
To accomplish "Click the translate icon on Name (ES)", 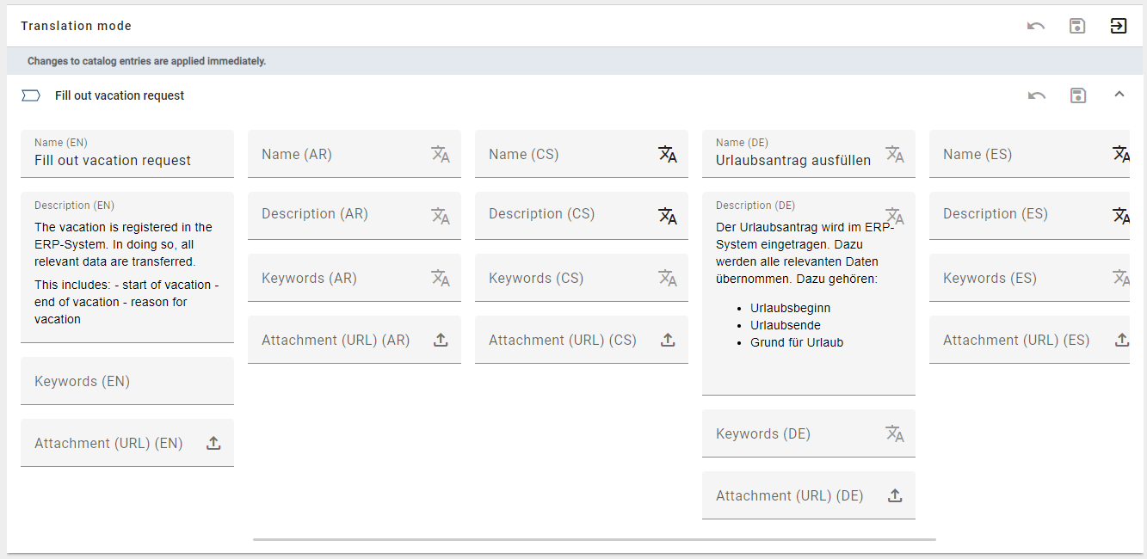I will click(1122, 154).
